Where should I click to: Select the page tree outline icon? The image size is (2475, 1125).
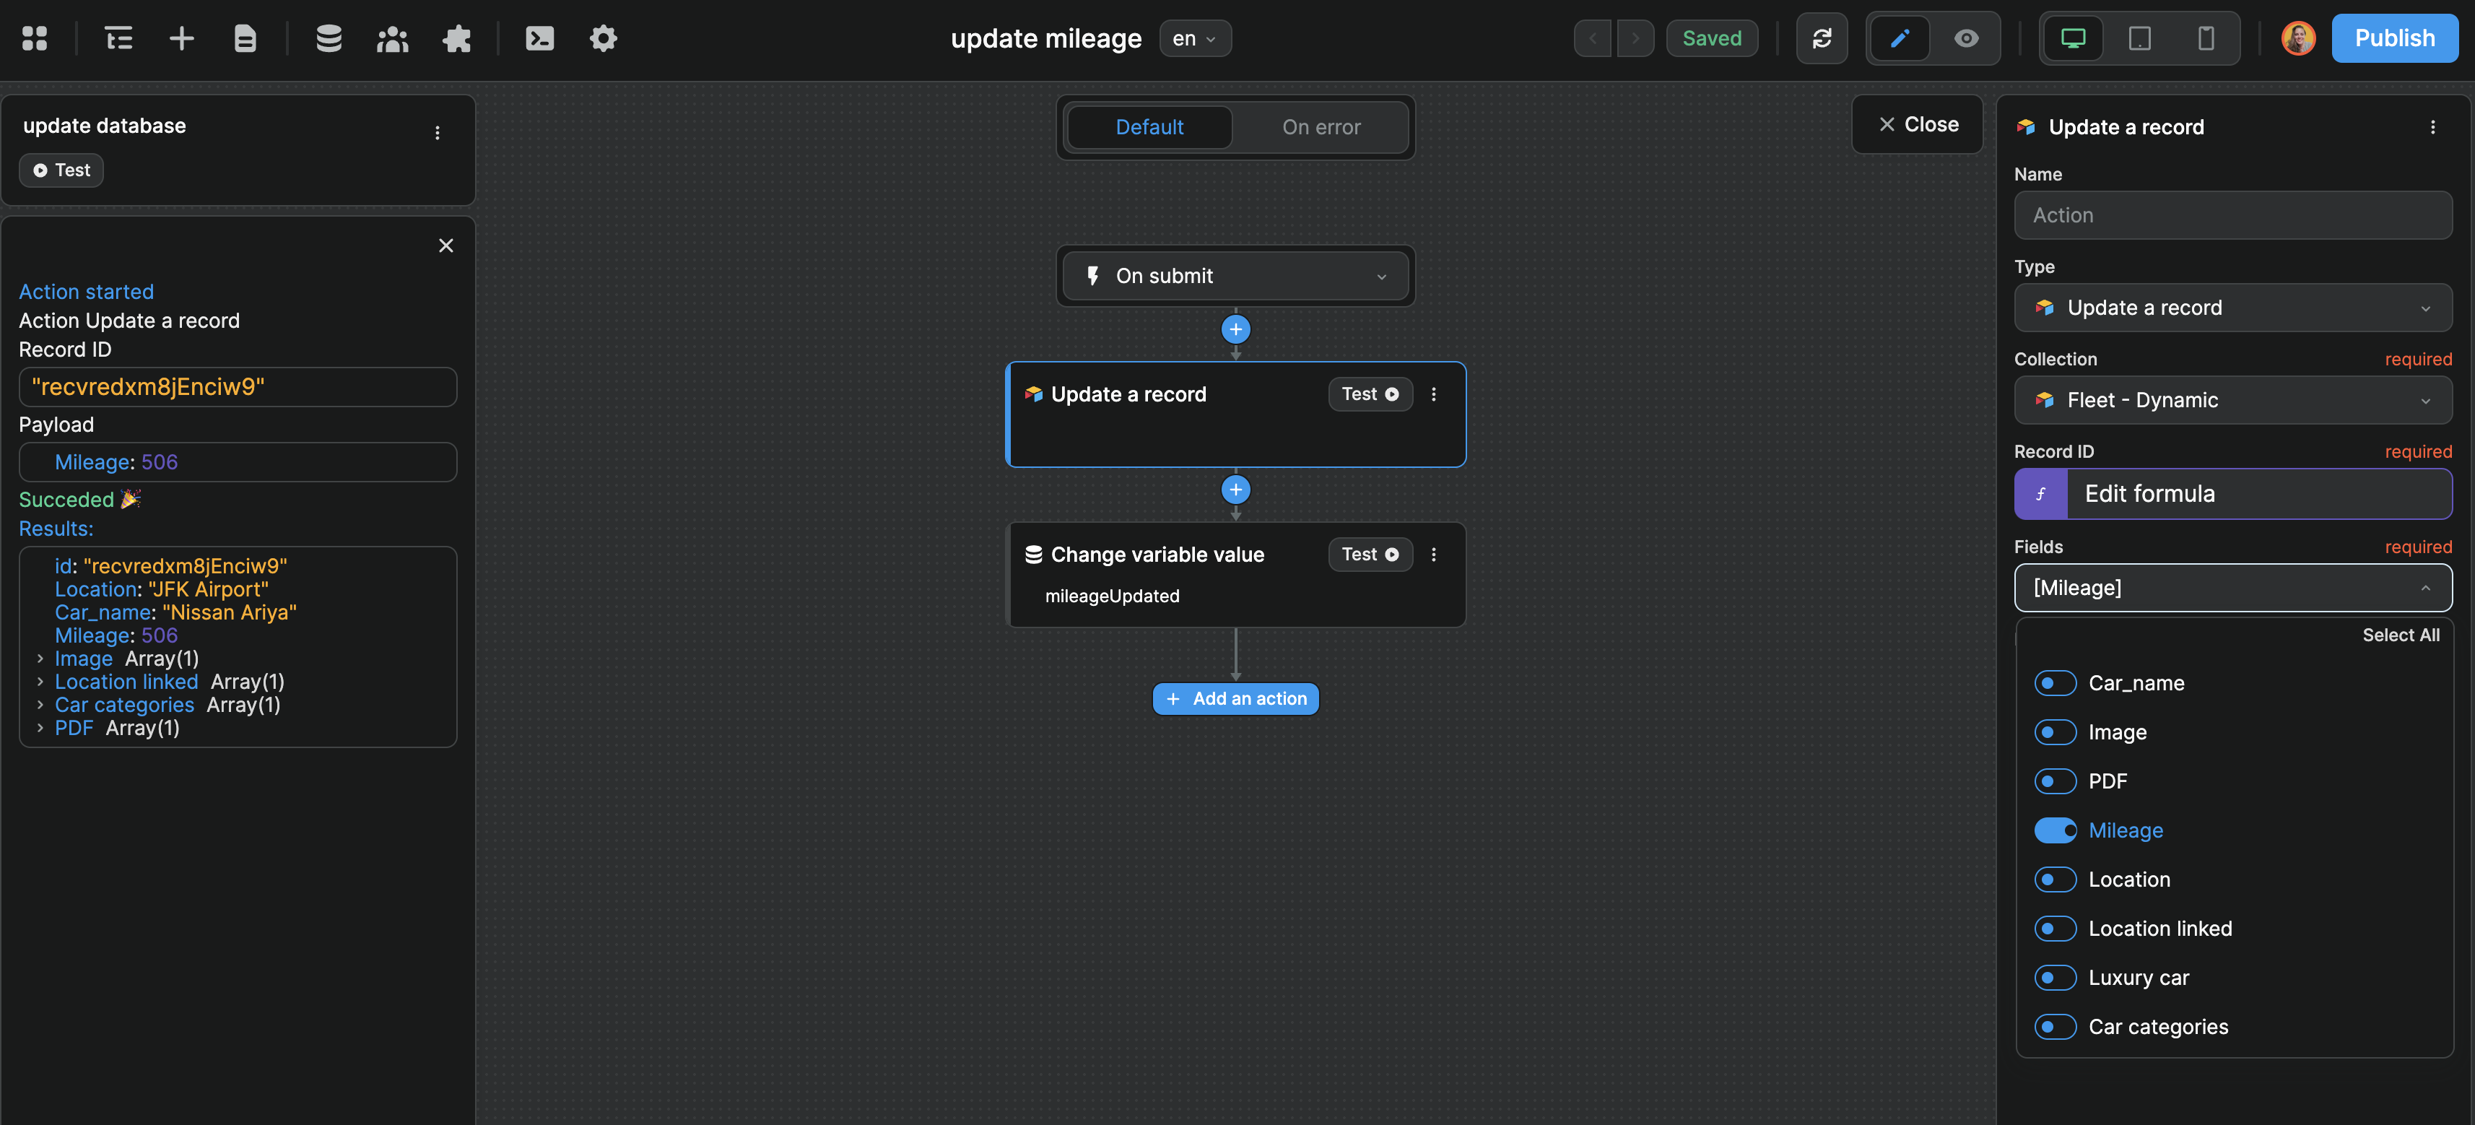pyautogui.click(x=118, y=38)
